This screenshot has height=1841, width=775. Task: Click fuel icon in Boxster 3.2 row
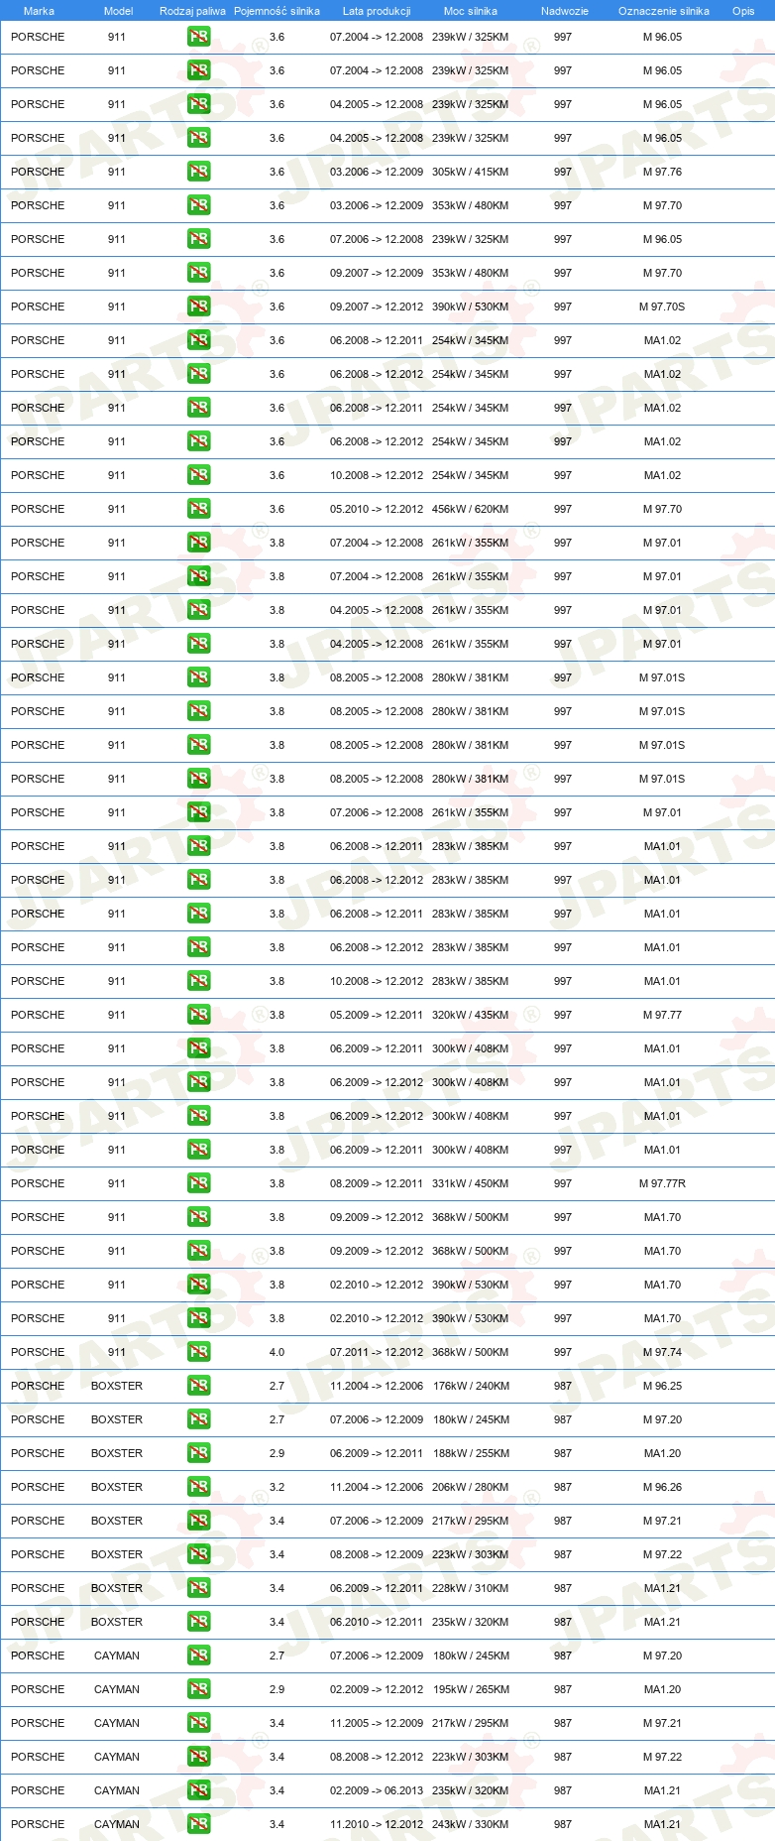(198, 1487)
